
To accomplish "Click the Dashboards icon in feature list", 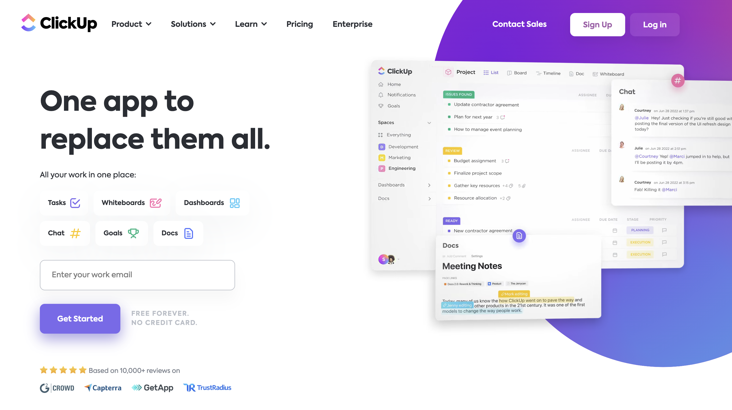I will coord(234,203).
